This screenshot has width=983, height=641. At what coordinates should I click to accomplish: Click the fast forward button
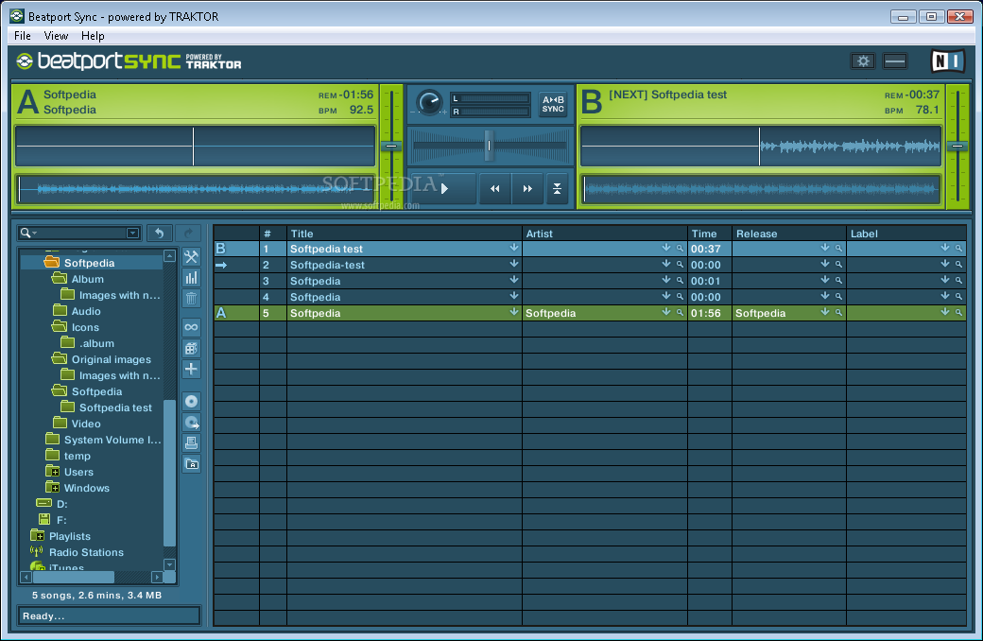click(527, 188)
